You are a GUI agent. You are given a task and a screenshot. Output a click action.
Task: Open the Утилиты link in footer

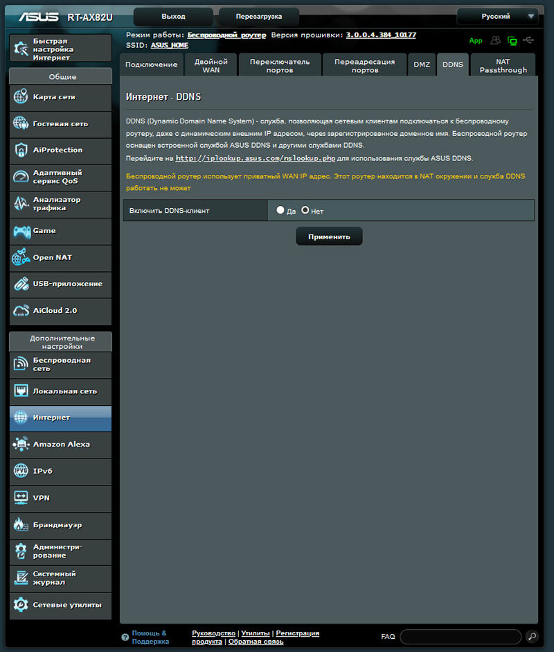[256, 633]
